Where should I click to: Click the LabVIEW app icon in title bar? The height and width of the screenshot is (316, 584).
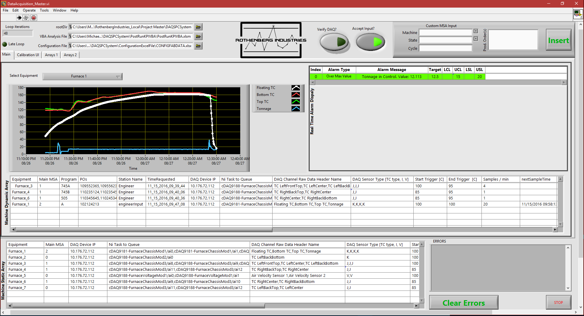tap(4, 4)
